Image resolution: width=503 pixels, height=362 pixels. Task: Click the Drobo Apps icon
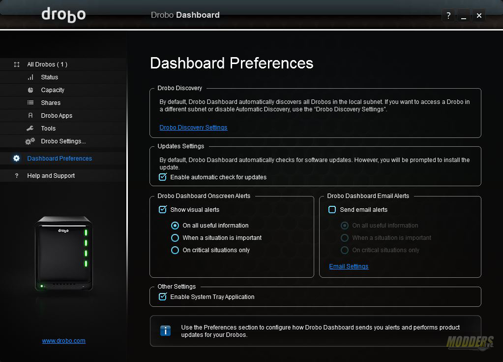click(30, 115)
